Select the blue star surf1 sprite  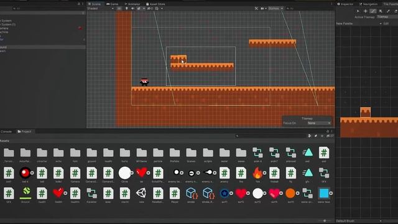224,194
